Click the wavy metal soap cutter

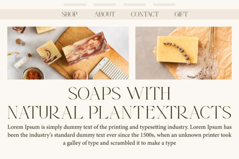click(109, 69)
